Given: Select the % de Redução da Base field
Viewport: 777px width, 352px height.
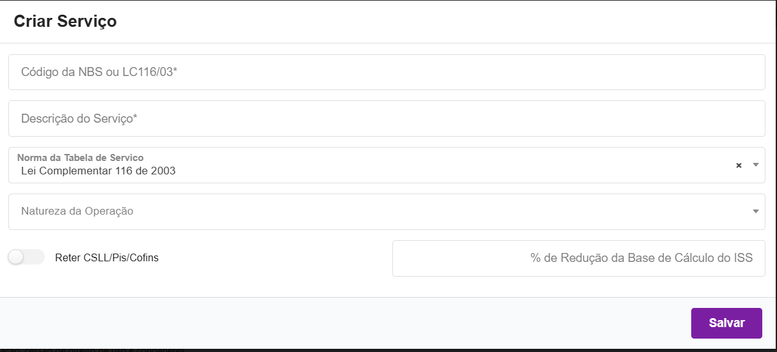Looking at the screenshot, I should [x=579, y=258].
